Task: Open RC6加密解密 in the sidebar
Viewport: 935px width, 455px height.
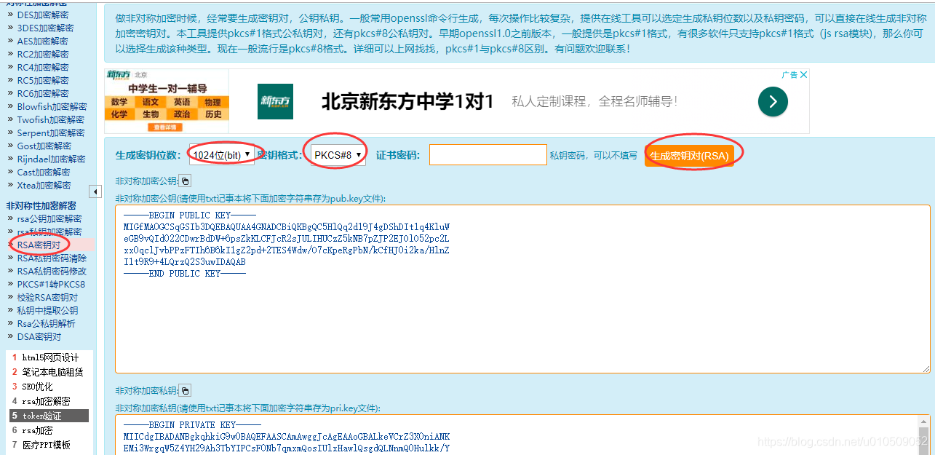Action: coord(43,93)
